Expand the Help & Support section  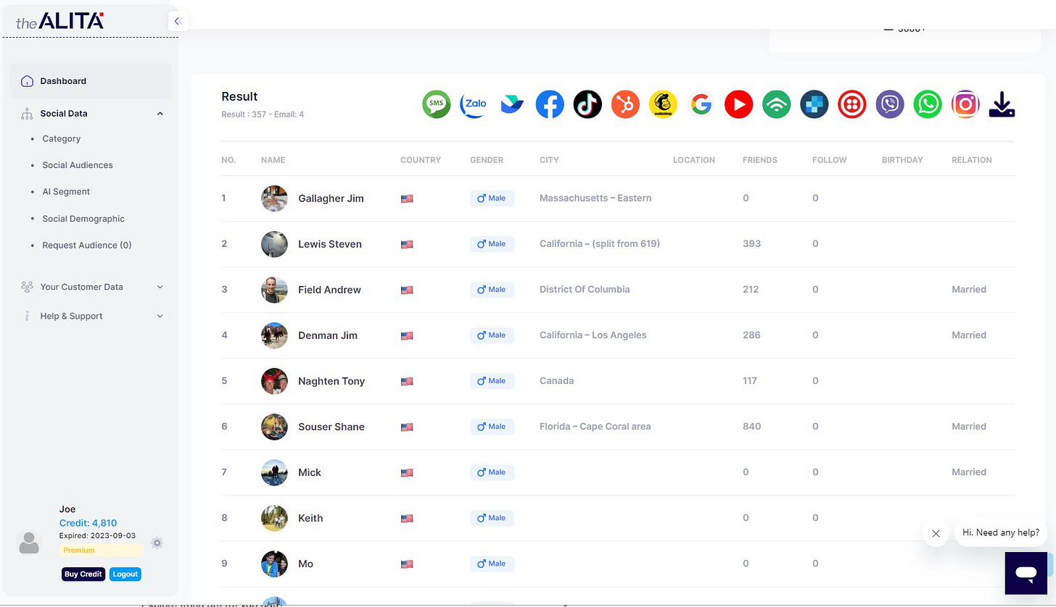point(91,316)
